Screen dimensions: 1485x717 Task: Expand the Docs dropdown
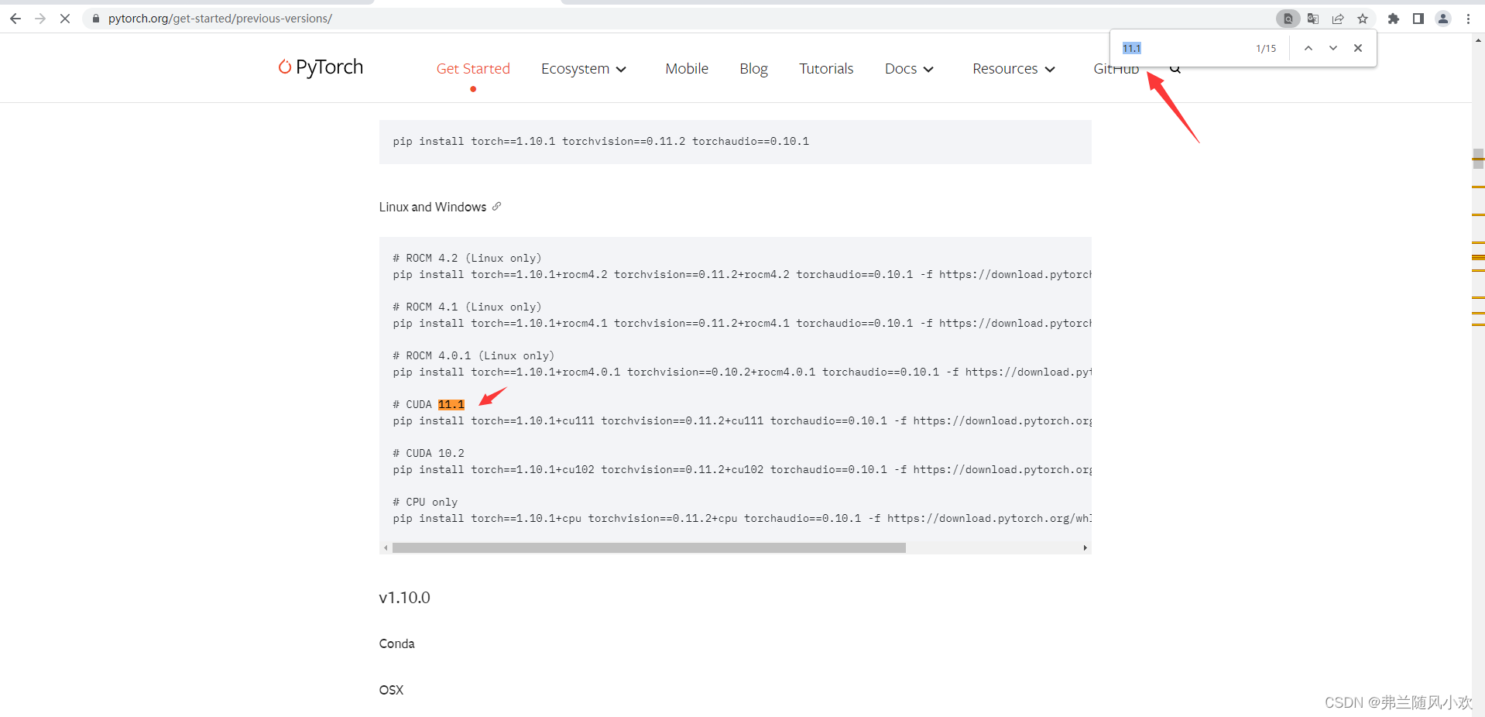tap(909, 69)
